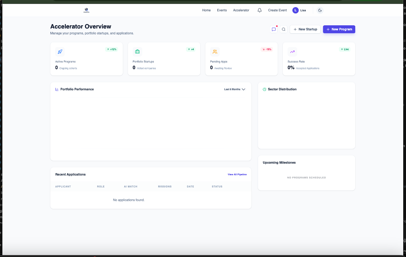Image resolution: width=406 pixels, height=257 pixels.
Task: Click the briefcase icon on Portfolio Startups
Action: click(137, 52)
